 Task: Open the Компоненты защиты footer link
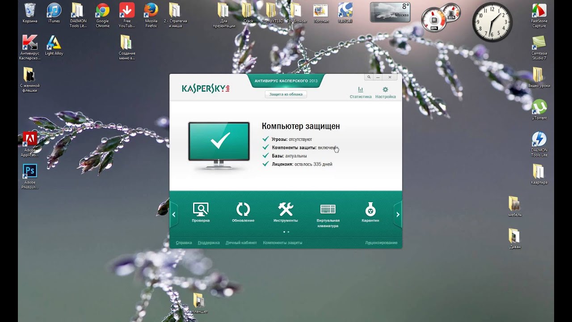[282, 243]
